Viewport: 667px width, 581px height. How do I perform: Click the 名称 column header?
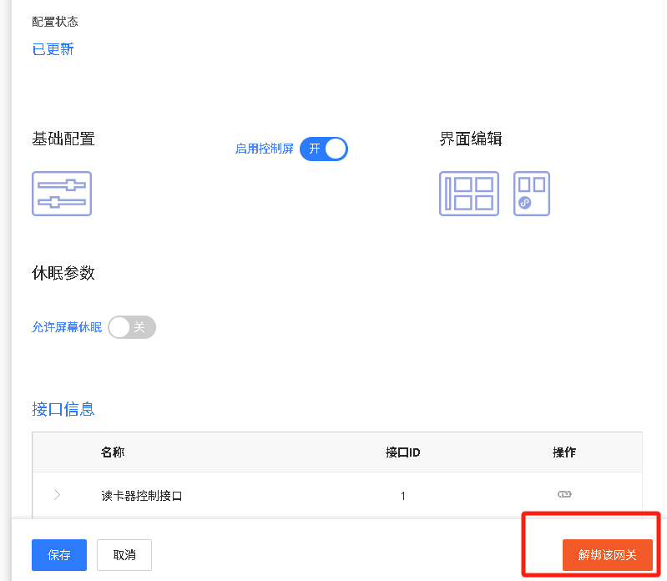tap(113, 452)
